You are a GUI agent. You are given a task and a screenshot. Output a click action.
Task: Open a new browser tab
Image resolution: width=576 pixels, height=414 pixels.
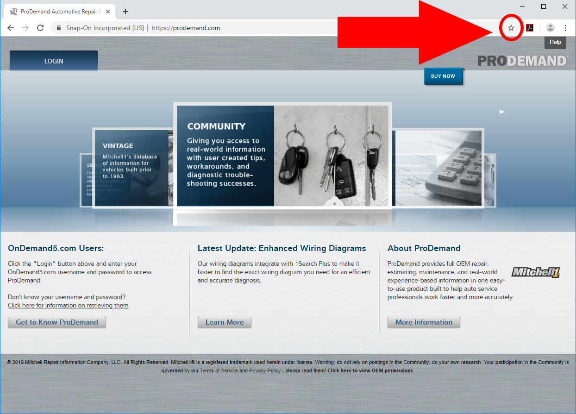point(125,12)
